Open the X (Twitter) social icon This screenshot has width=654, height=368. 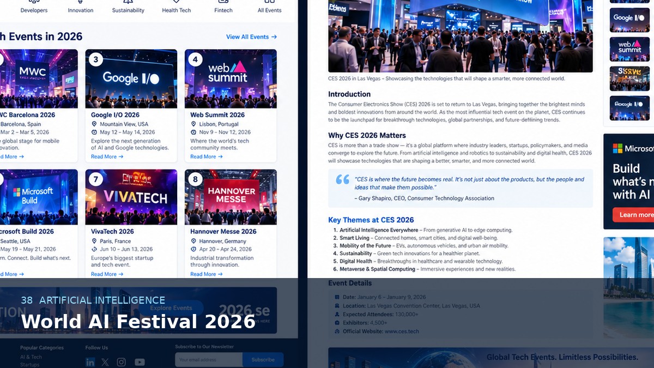click(x=105, y=362)
